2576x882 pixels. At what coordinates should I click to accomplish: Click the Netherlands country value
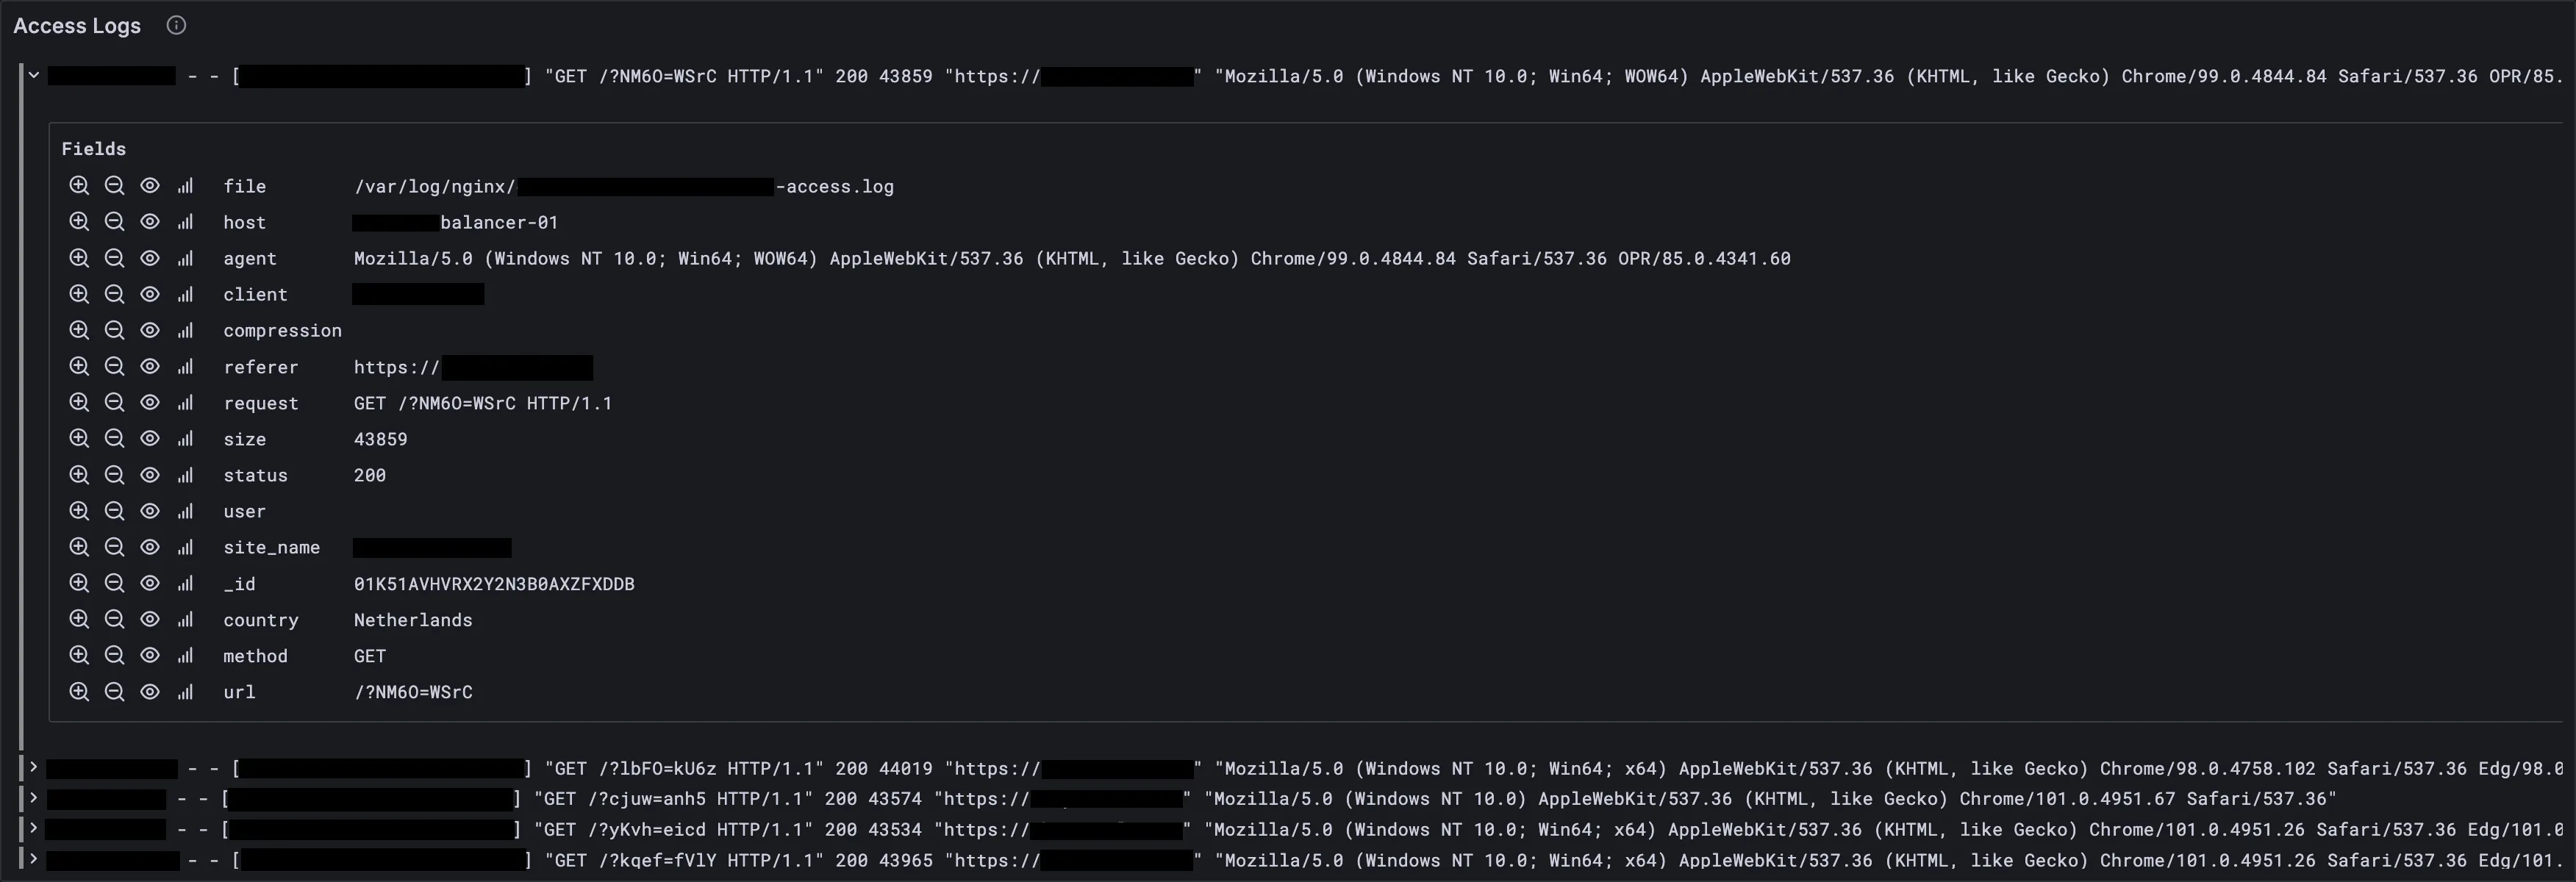(413, 620)
